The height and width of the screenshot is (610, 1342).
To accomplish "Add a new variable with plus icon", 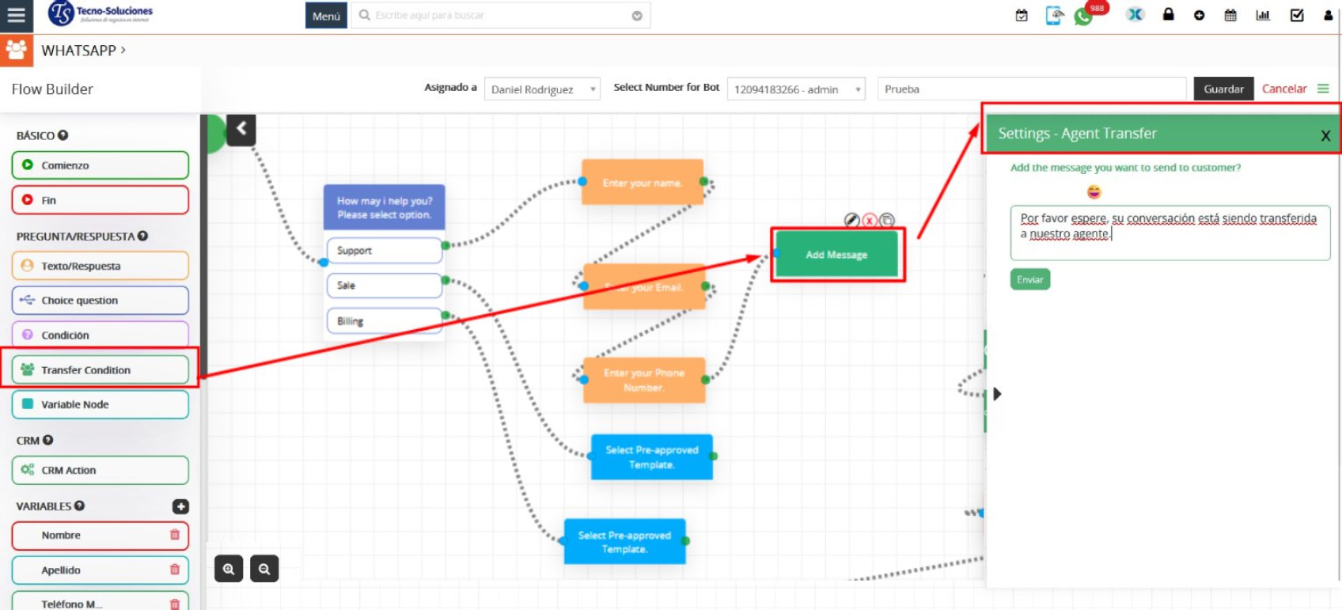I will (180, 506).
